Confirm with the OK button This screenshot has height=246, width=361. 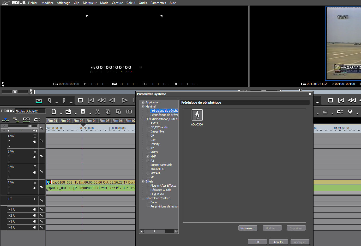coord(257,242)
